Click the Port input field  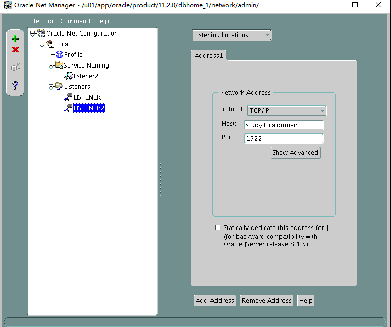coord(284,138)
